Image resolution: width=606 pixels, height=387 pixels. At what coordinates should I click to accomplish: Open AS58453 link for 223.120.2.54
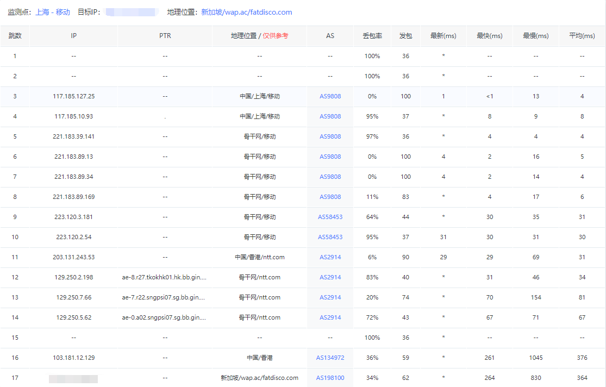click(x=330, y=237)
